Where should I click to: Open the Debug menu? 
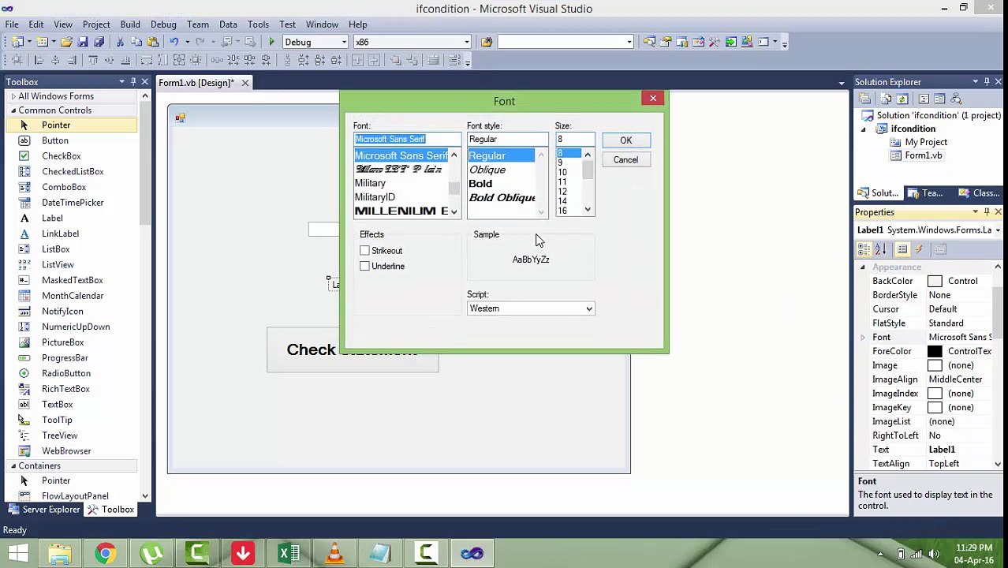click(x=163, y=24)
